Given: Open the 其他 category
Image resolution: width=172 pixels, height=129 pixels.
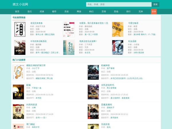Looking at the screenshot, I should click(x=116, y=11).
